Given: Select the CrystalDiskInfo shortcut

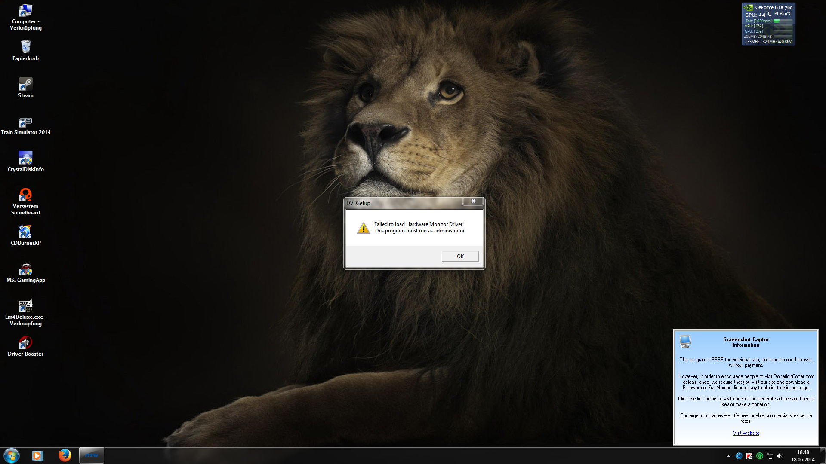Looking at the screenshot, I should coord(26,158).
